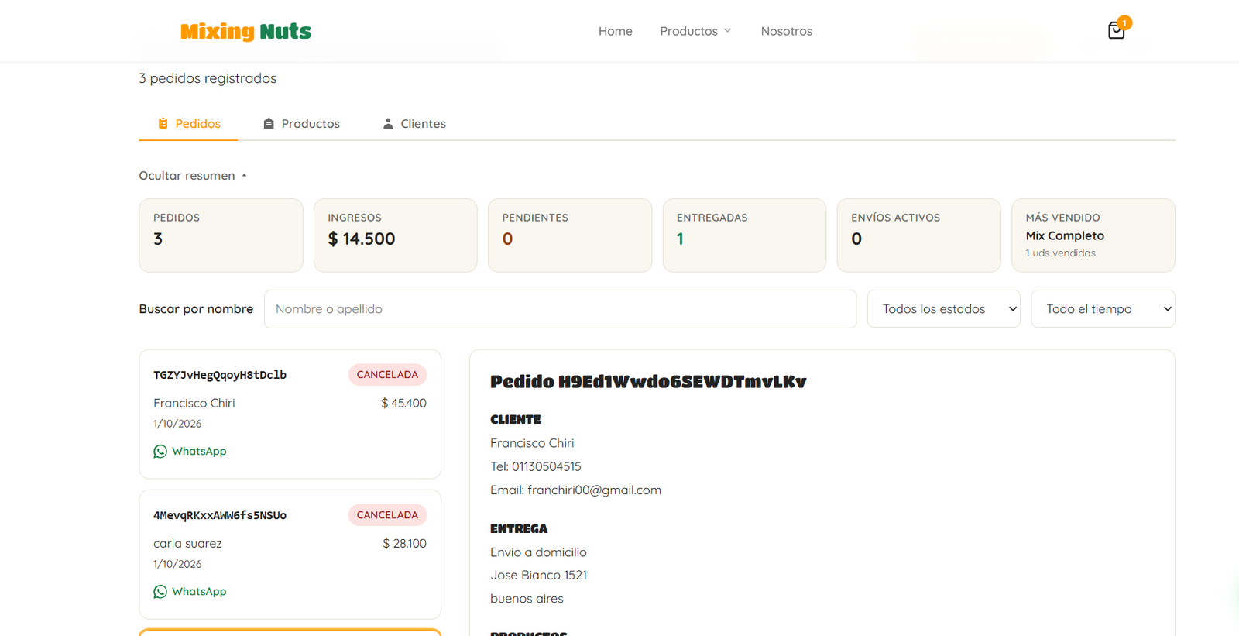Click the PENDIENTES summary card
The width and height of the screenshot is (1239, 636).
(x=570, y=235)
